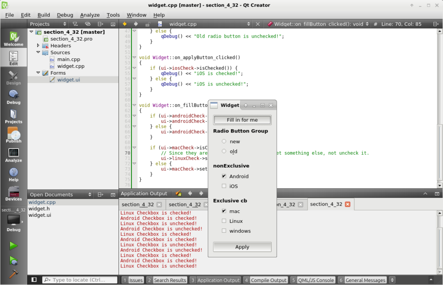Open the Debug mode icon
Viewport: 443px width, 285px height.
[x=13, y=97]
